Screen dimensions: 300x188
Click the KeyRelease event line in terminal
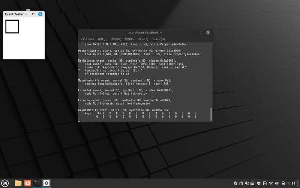point(127,61)
